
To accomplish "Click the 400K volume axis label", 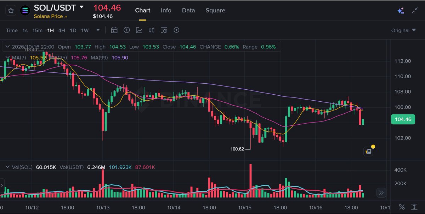I will (401, 170).
